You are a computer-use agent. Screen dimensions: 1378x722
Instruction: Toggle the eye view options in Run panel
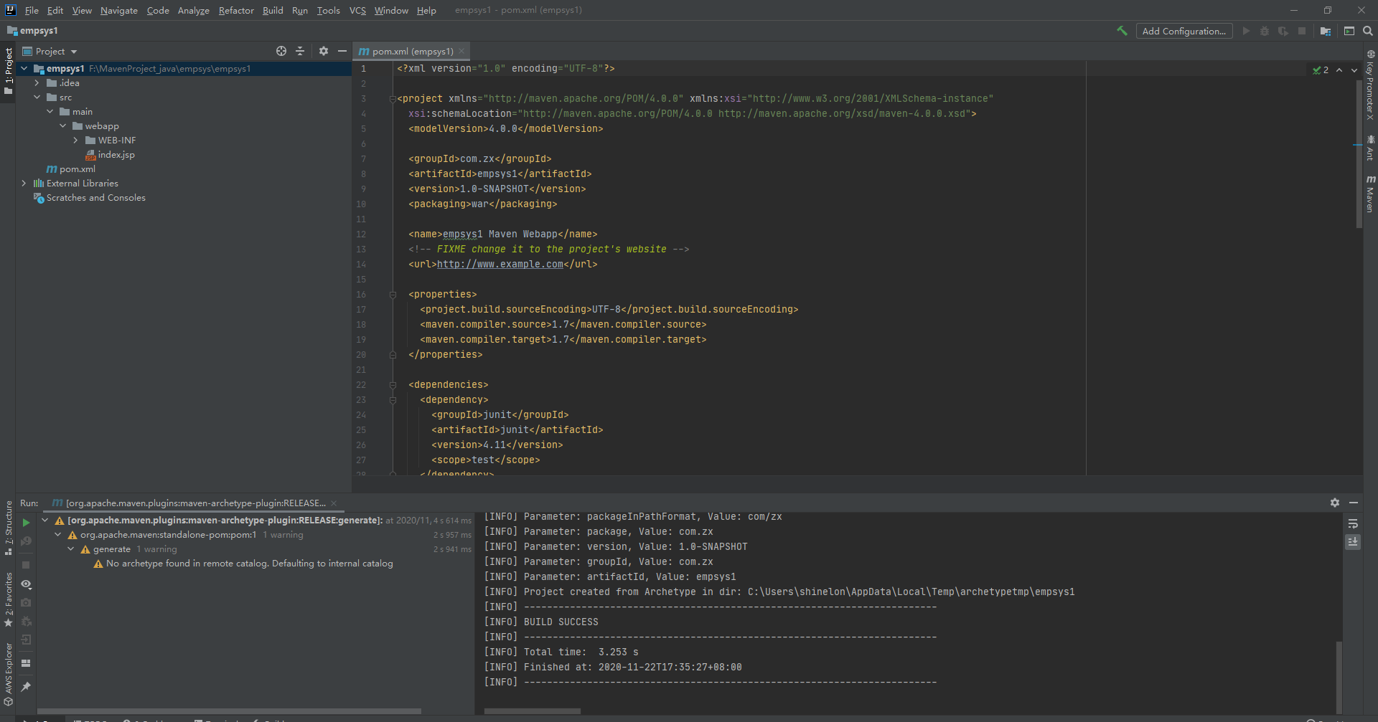pos(26,584)
